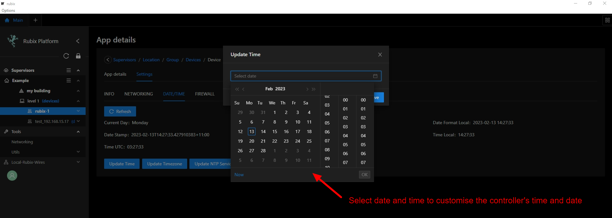Open the FIREWALL tab
This screenshot has height=218, width=612.
coord(205,94)
